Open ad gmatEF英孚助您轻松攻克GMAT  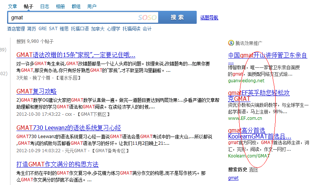[x=259, y=96]
